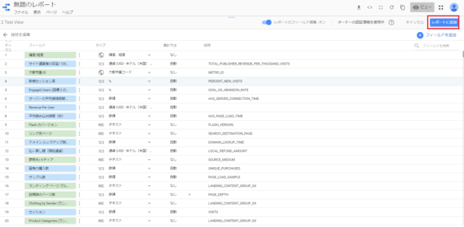The width and height of the screenshot is (464, 227).
Task: Open aggregation dropdown arrow in 訪問時のページ数 row
Action: tap(189, 195)
